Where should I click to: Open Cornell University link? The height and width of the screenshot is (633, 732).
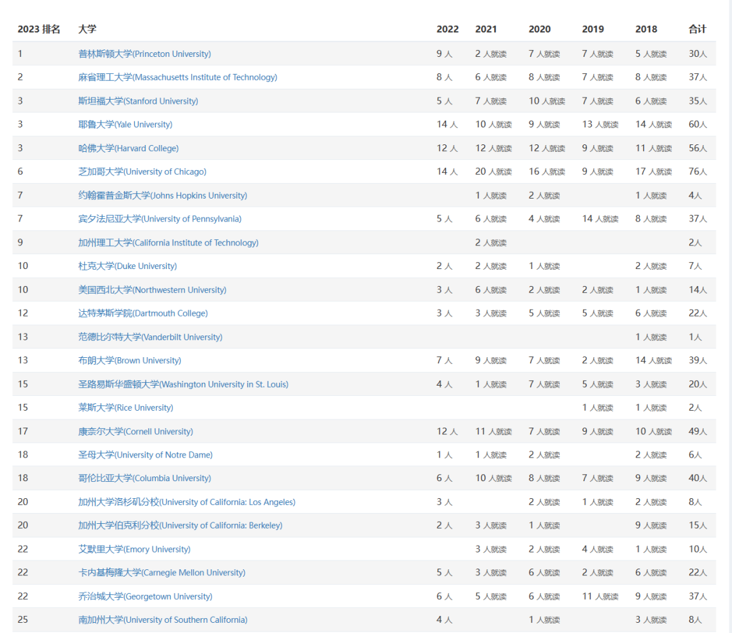pos(136,432)
